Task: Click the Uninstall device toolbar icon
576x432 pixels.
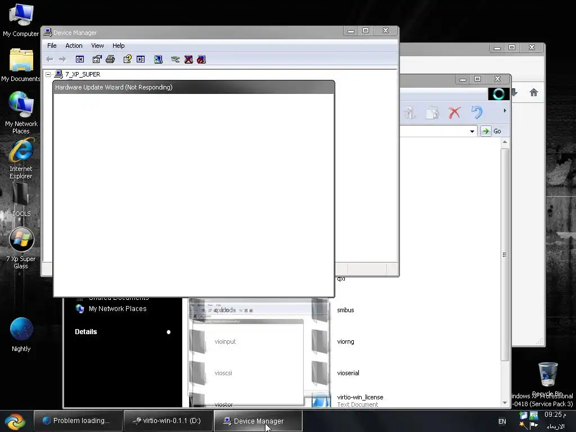Action: click(188, 59)
